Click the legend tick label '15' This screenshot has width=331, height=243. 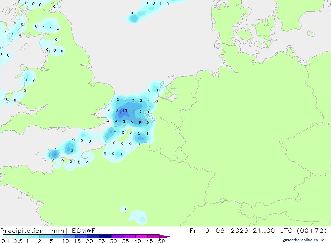77,241
